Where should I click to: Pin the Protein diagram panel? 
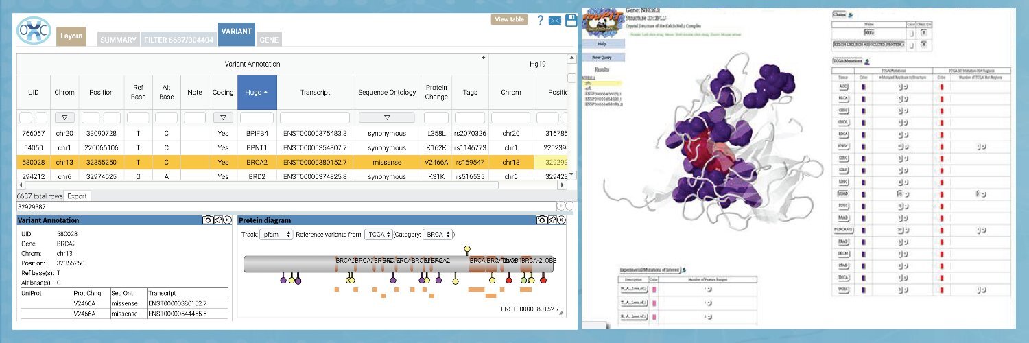(x=552, y=220)
